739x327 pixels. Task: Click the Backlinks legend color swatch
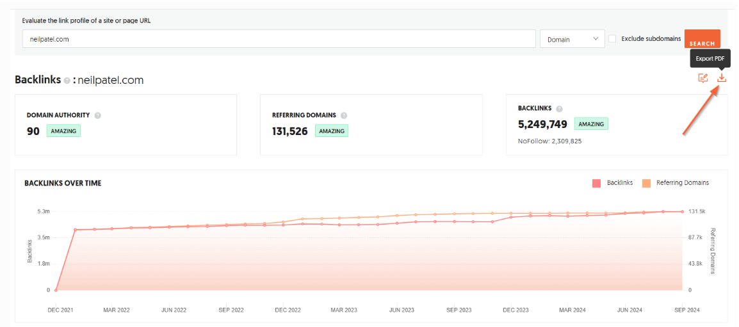click(597, 183)
